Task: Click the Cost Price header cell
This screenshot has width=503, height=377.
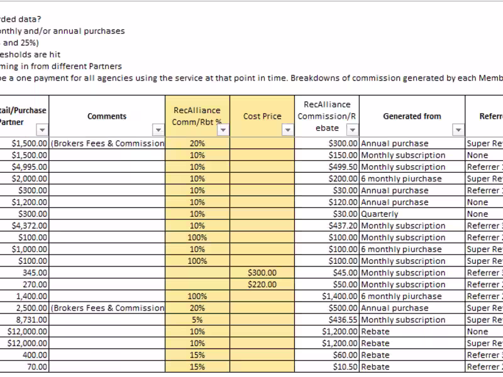Action: click(x=262, y=116)
